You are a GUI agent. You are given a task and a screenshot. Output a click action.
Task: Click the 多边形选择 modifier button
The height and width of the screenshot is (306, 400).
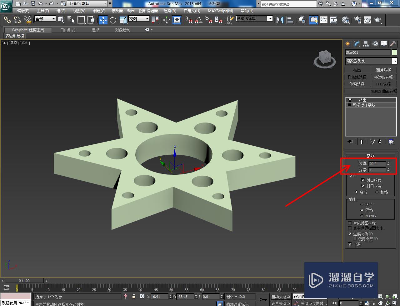383,77
